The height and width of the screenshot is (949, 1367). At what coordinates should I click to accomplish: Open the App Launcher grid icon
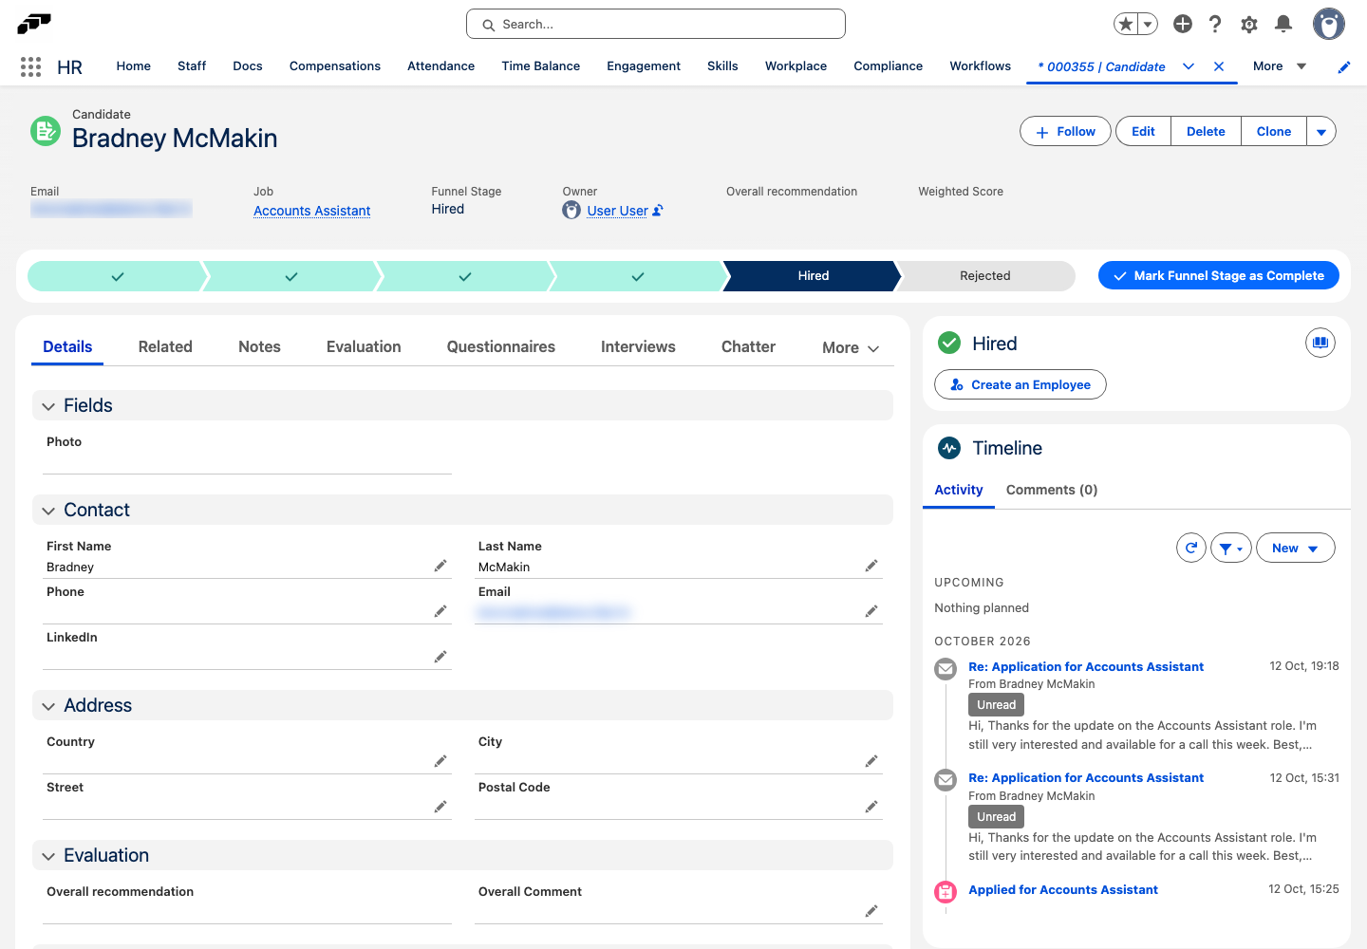pyautogui.click(x=30, y=66)
